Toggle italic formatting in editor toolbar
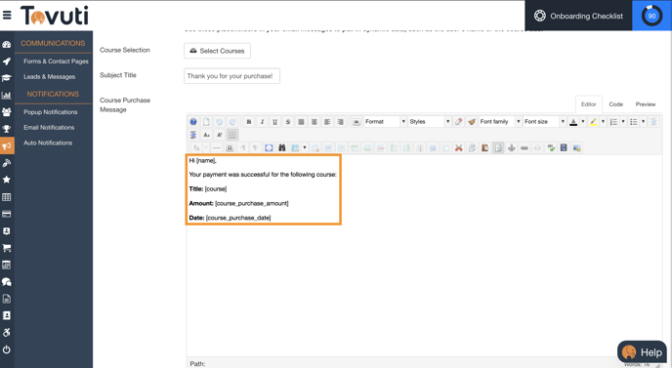Viewport: 672px width, 368px height. [x=262, y=122]
